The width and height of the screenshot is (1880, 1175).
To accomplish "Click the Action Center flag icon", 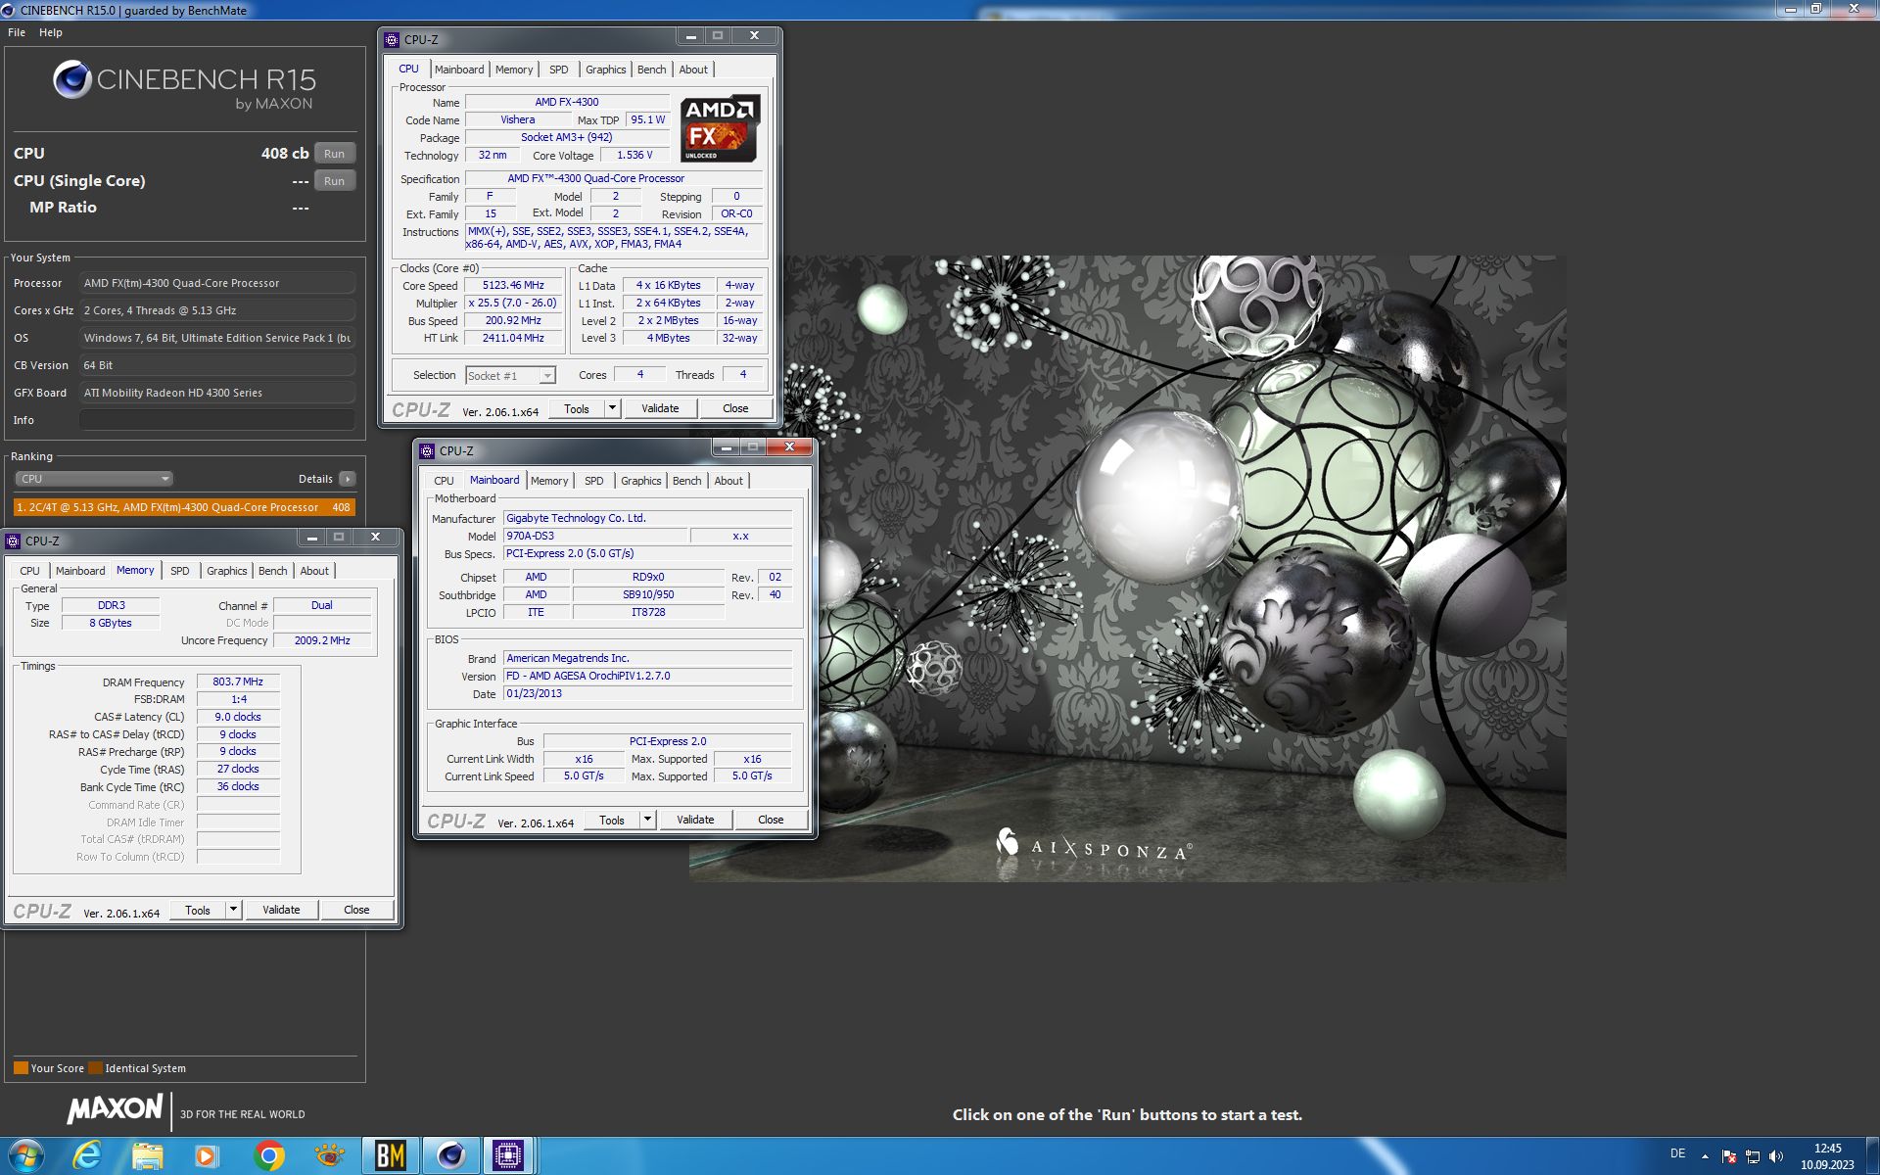I will (1729, 1156).
